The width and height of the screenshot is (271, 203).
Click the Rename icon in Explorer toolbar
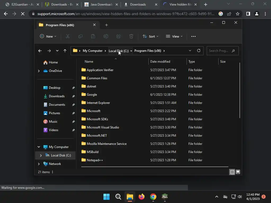[x=106, y=36]
